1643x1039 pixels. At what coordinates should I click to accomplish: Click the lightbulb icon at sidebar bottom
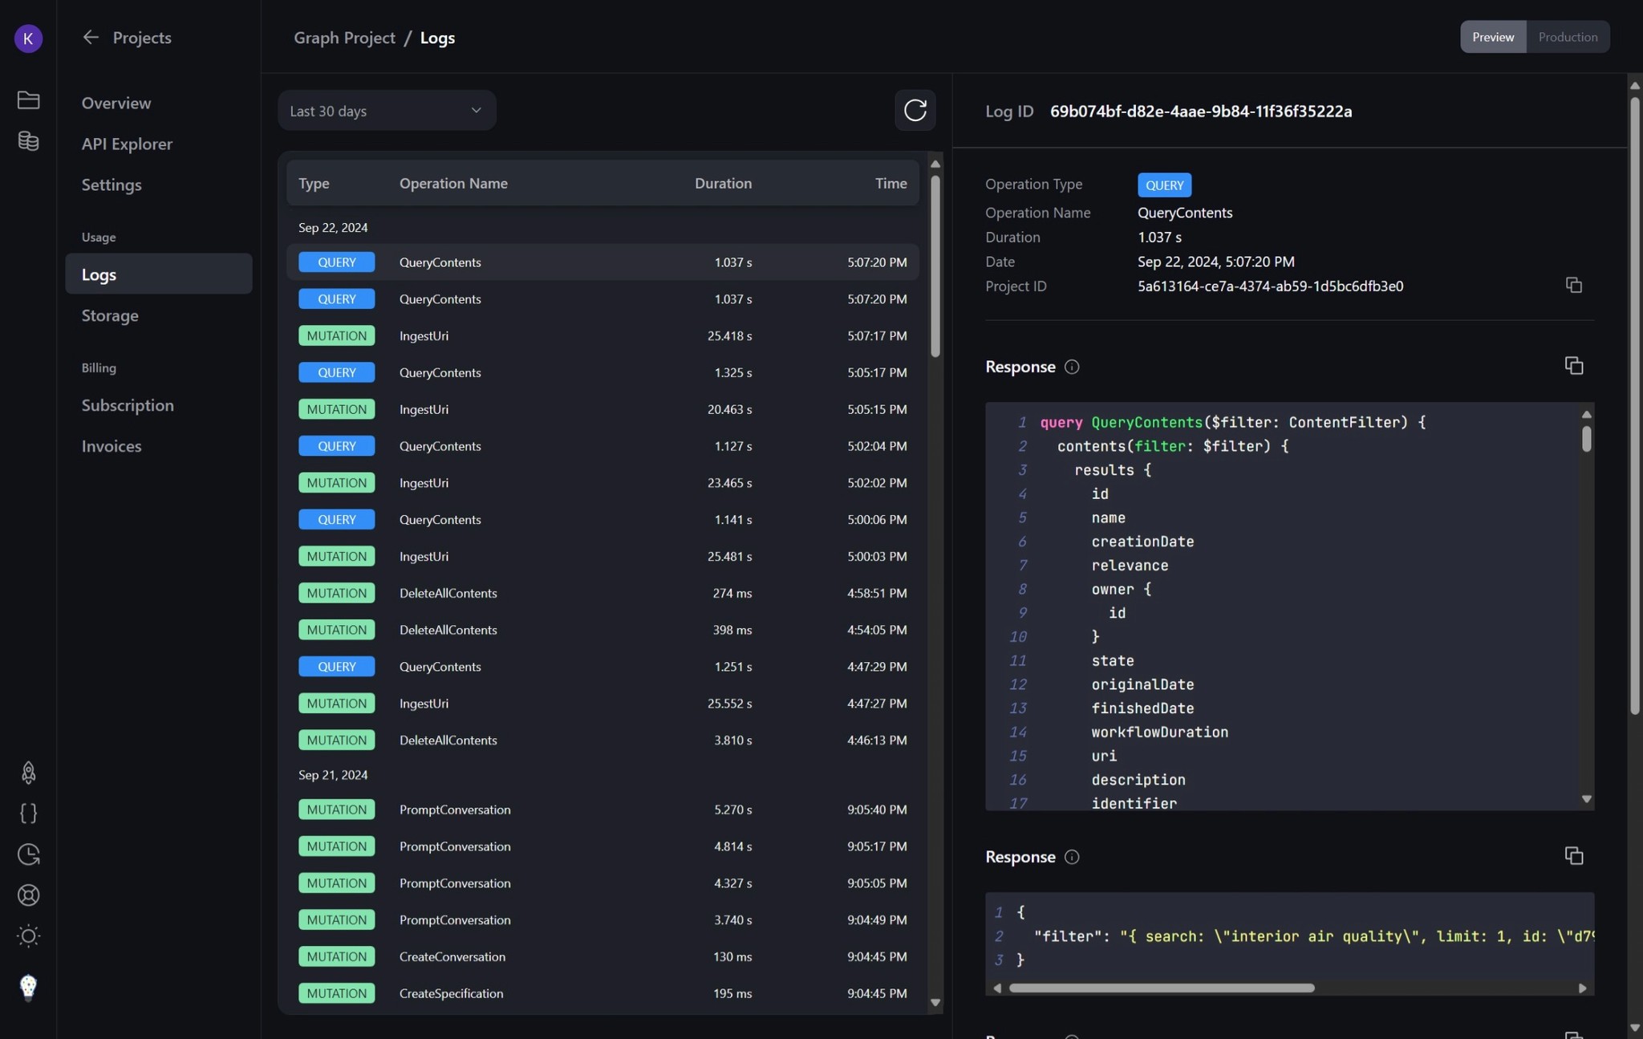29,987
